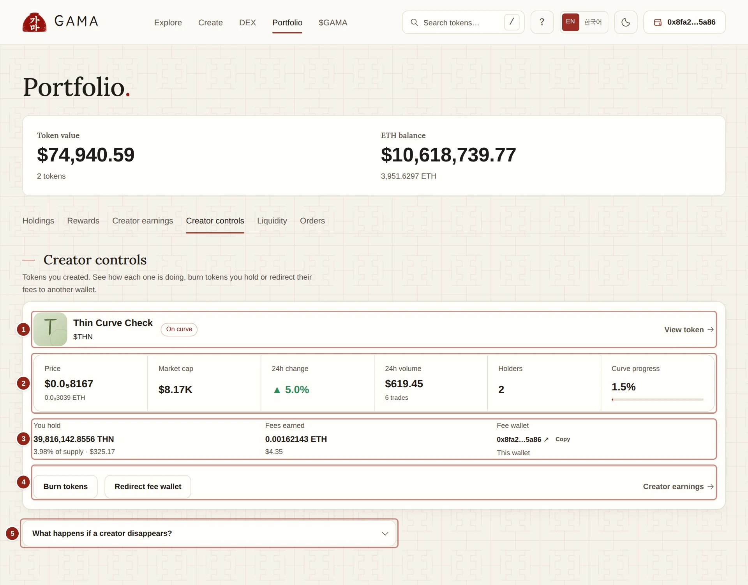Open the Creator earnings tab
748x585 pixels.
(x=143, y=221)
